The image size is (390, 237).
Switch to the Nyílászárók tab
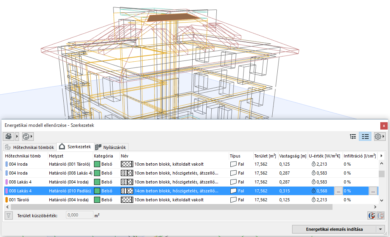click(111, 147)
